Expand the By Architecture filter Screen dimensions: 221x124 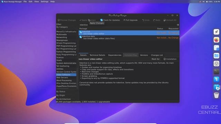[x=64, y=99]
